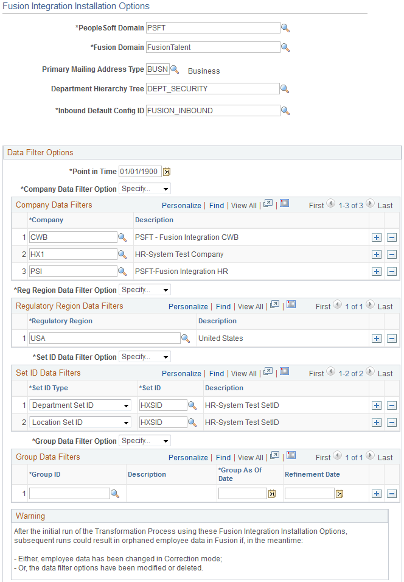Click Personalize in Company Data Filters
This screenshot has width=404, height=582.
click(x=181, y=205)
